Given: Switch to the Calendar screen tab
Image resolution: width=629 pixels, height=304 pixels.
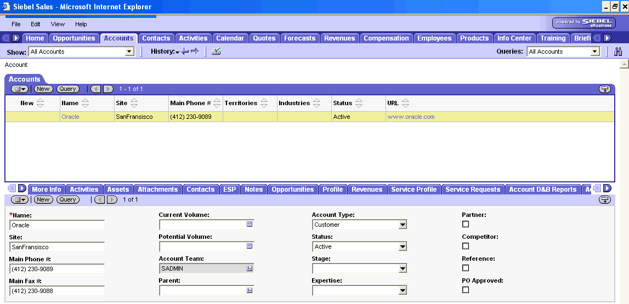Looking at the screenshot, I should pos(230,38).
